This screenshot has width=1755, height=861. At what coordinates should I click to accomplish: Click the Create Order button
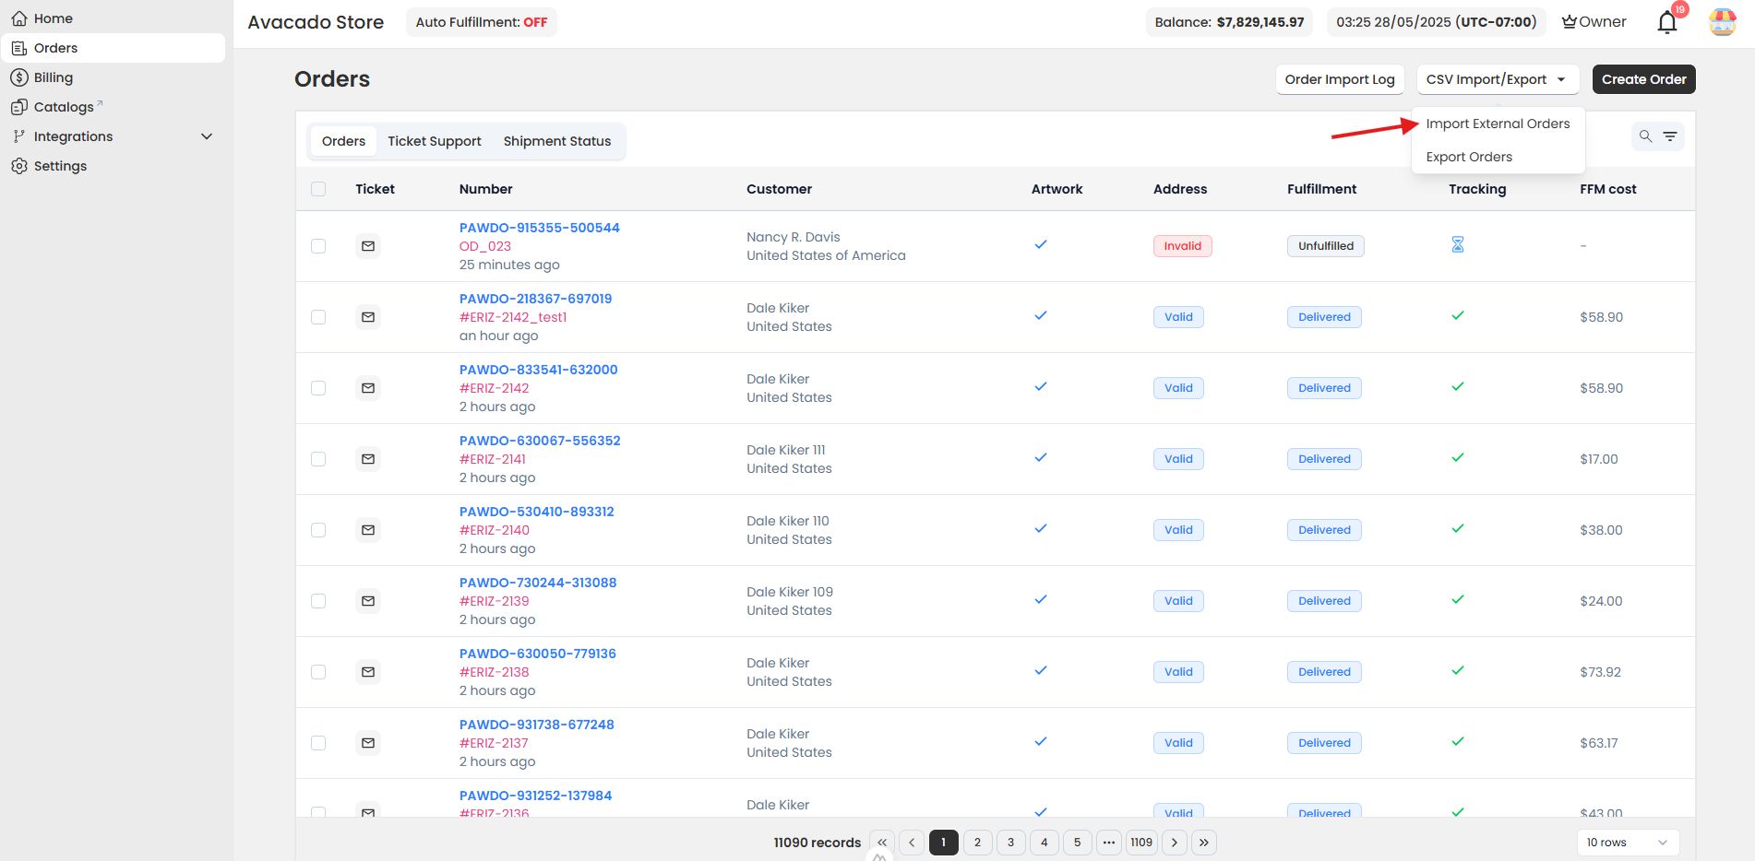[1643, 79]
